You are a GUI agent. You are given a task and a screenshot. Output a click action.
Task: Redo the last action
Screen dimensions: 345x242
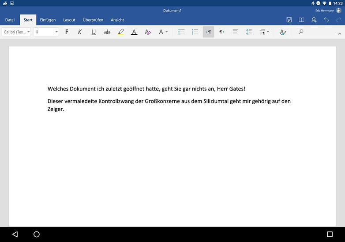(339, 20)
